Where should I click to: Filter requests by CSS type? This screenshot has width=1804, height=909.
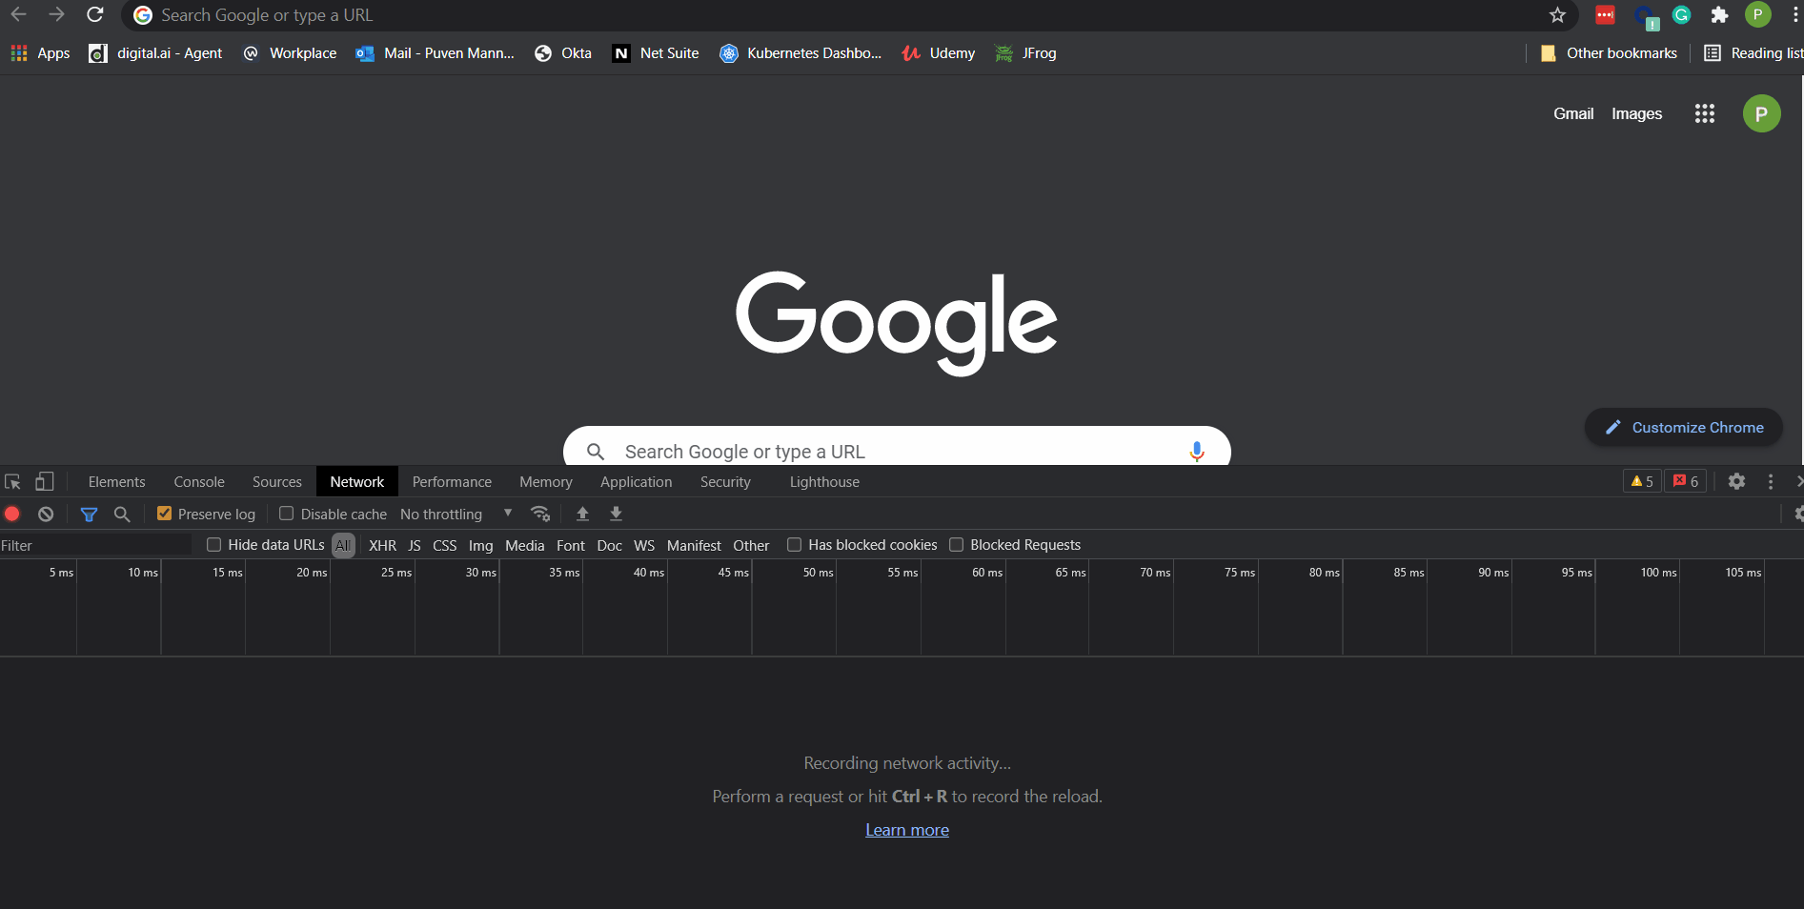pos(444,545)
